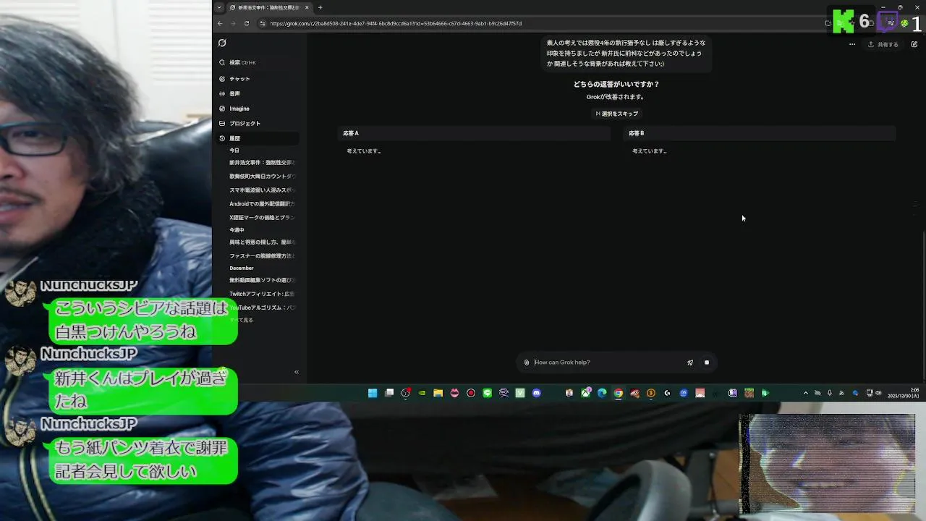Viewport: 926px width, 521px height.
Task: Open the browser tab search dropdown
Action: click(x=219, y=7)
